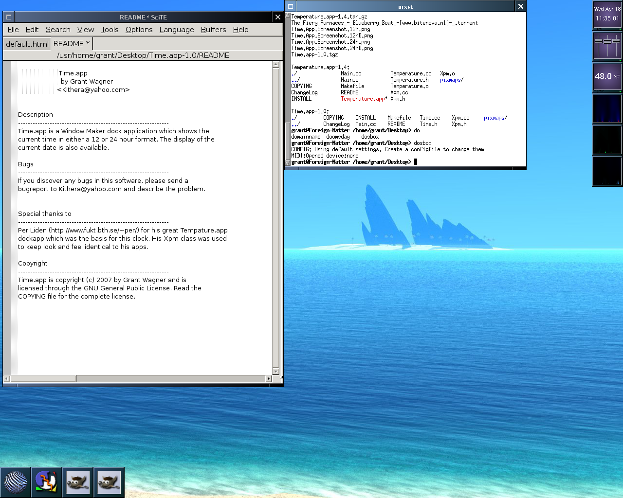The image size is (623, 498).
Task: Switch to the default.html tab
Action: coord(27,44)
